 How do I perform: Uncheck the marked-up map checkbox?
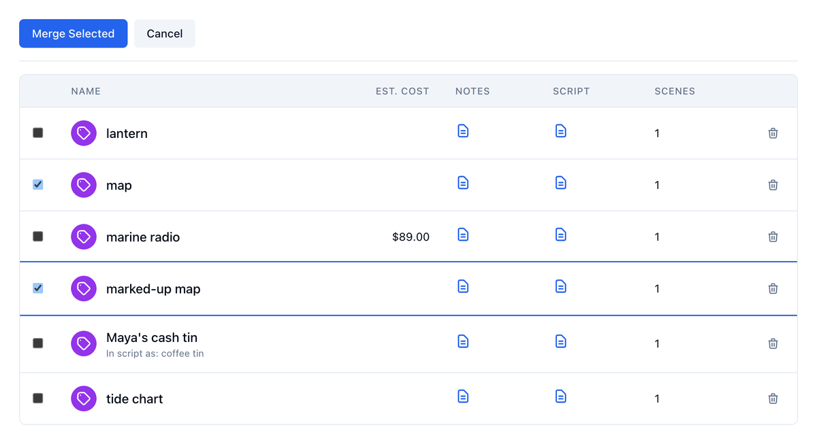tap(38, 288)
